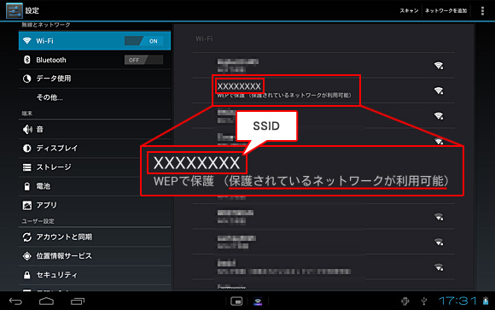Tap the colored app icon in the center of the system bar
Screen dimensions: 495x310
pos(258,301)
